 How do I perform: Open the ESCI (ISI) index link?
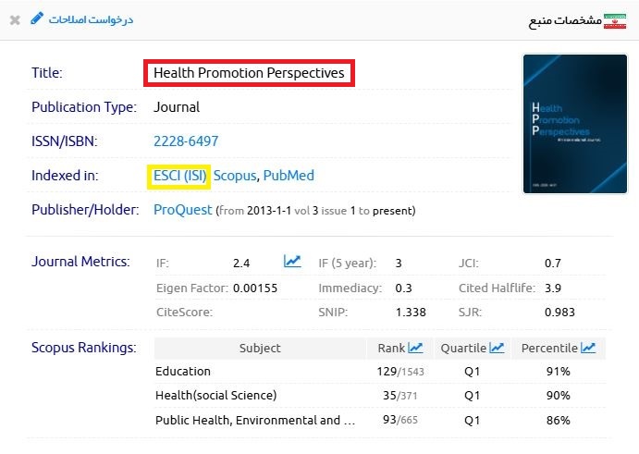(179, 175)
